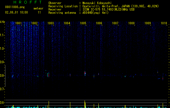Image resolution: width=170 pixels, height=108 pixels.
Task: Click the 1009 time marker
Action: pyautogui.click(x=148, y=23)
